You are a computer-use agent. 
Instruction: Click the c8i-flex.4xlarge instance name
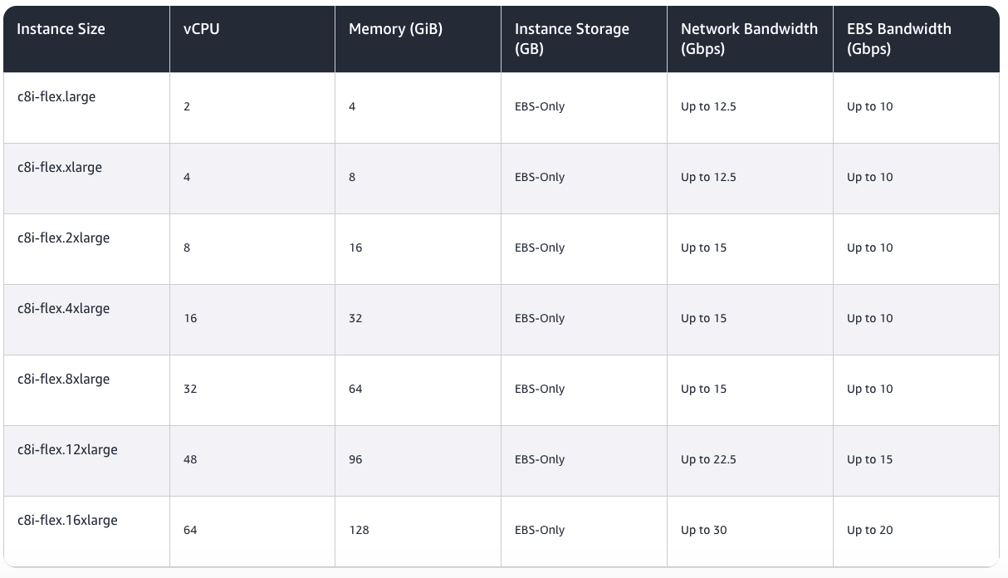[63, 309]
